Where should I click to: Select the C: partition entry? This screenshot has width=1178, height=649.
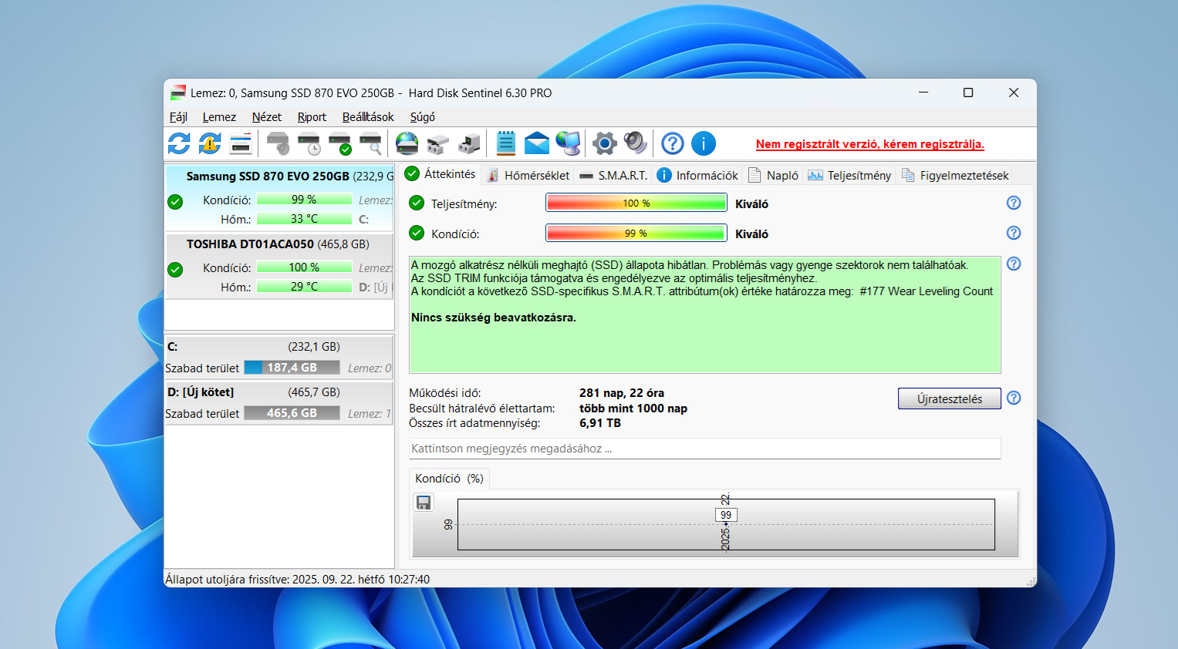pyautogui.click(x=279, y=357)
